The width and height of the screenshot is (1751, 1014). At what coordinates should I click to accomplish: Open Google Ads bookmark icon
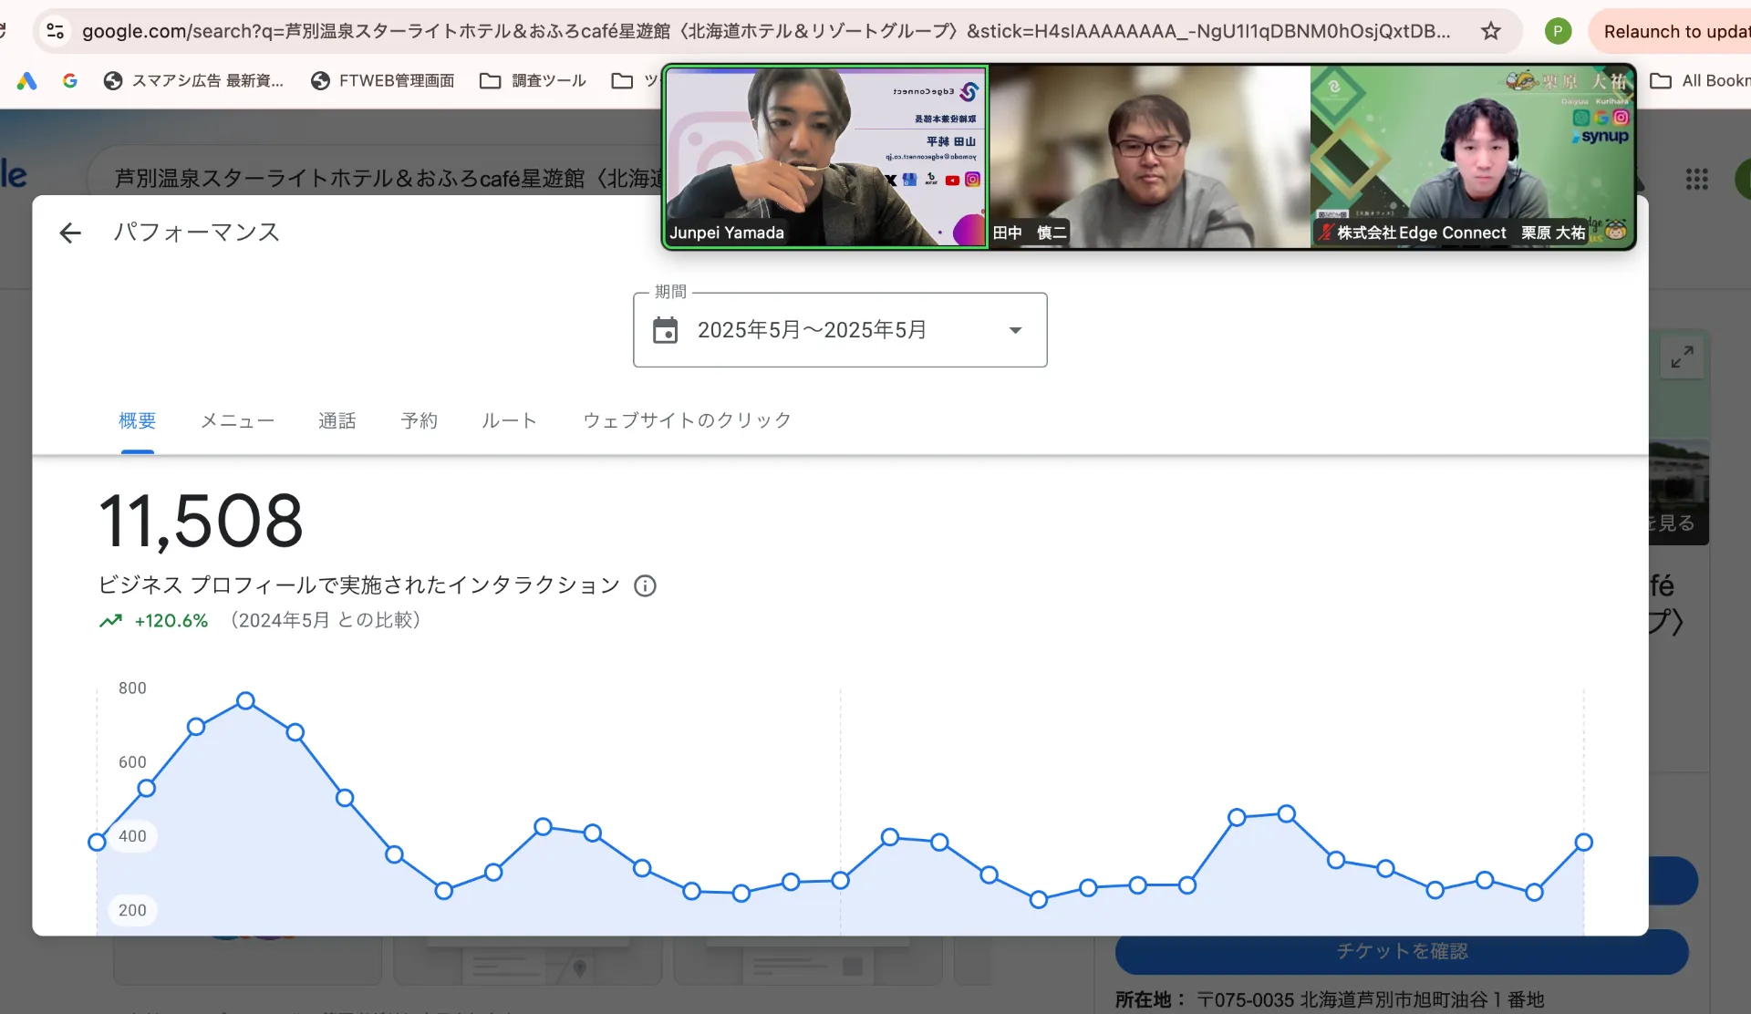click(x=26, y=81)
